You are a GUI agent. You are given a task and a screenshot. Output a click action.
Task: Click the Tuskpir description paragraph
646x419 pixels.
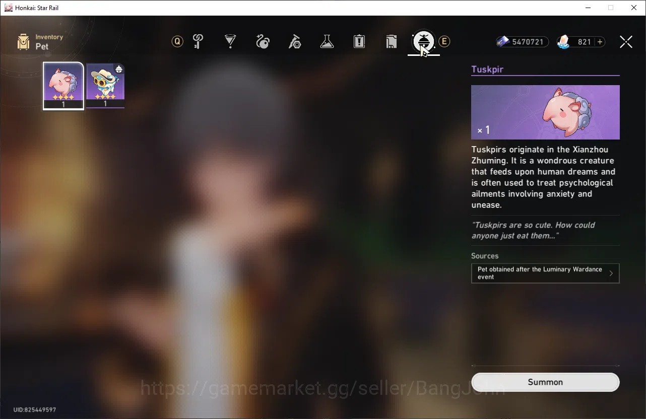pyautogui.click(x=543, y=177)
